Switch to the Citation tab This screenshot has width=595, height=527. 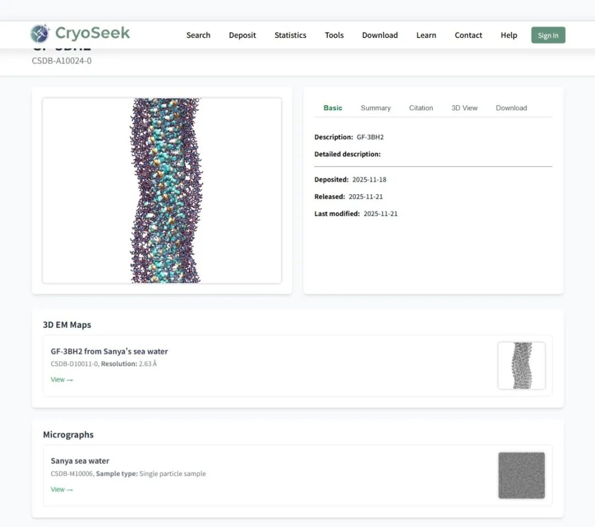point(421,108)
